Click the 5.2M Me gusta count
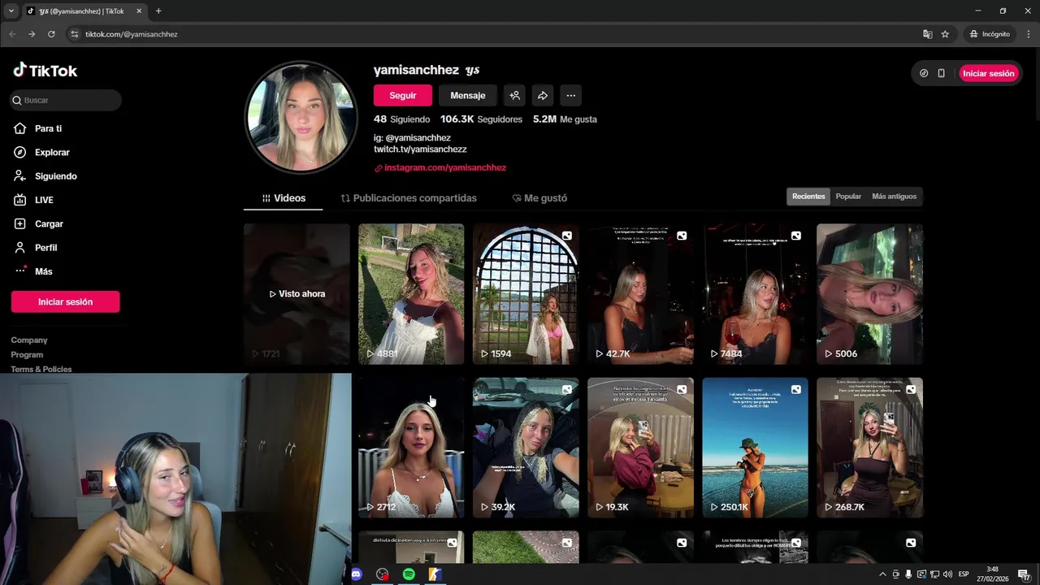Viewport: 1040px width, 585px height. point(565,119)
